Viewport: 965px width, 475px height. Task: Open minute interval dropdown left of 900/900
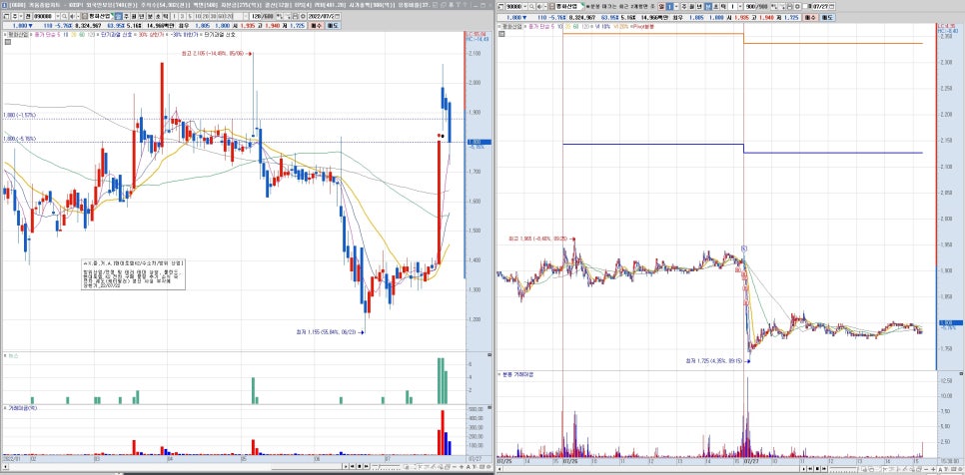(740, 6)
